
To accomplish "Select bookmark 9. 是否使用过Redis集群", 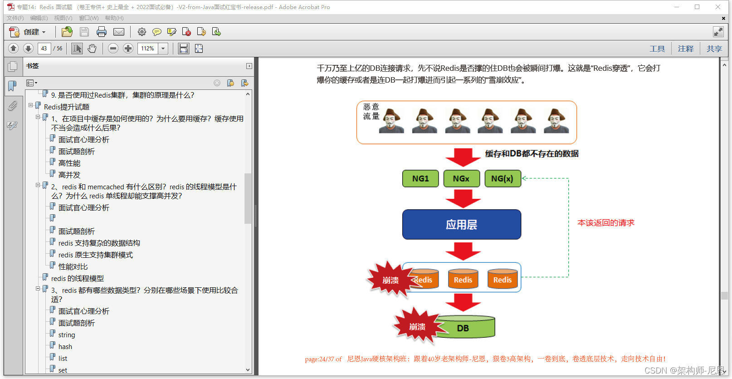I will (122, 95).
